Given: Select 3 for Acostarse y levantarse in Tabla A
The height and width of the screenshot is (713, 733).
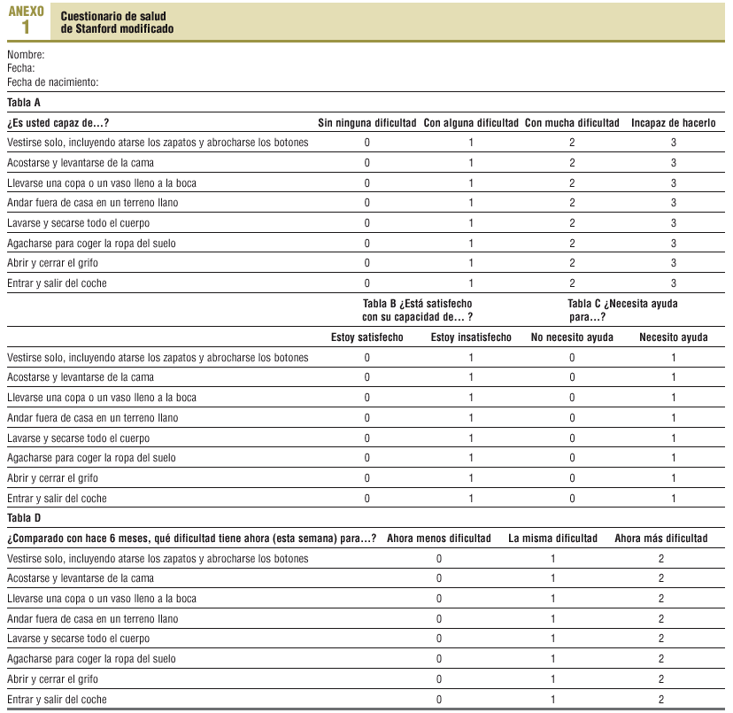Looking at the screenshot, I should pyautogui.click(x=673, y=163).
